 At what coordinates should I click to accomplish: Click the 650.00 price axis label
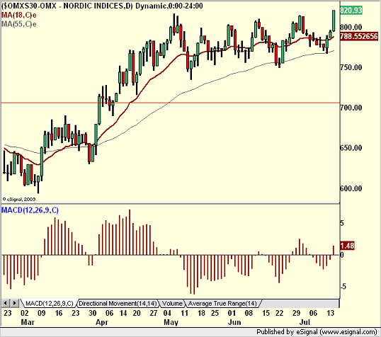point(351,148)
